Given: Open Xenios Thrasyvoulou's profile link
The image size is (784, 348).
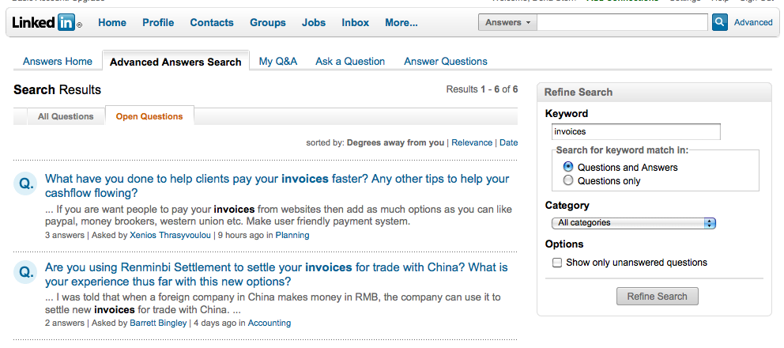Looking at the screenshot, I should [x=171, y=235].
